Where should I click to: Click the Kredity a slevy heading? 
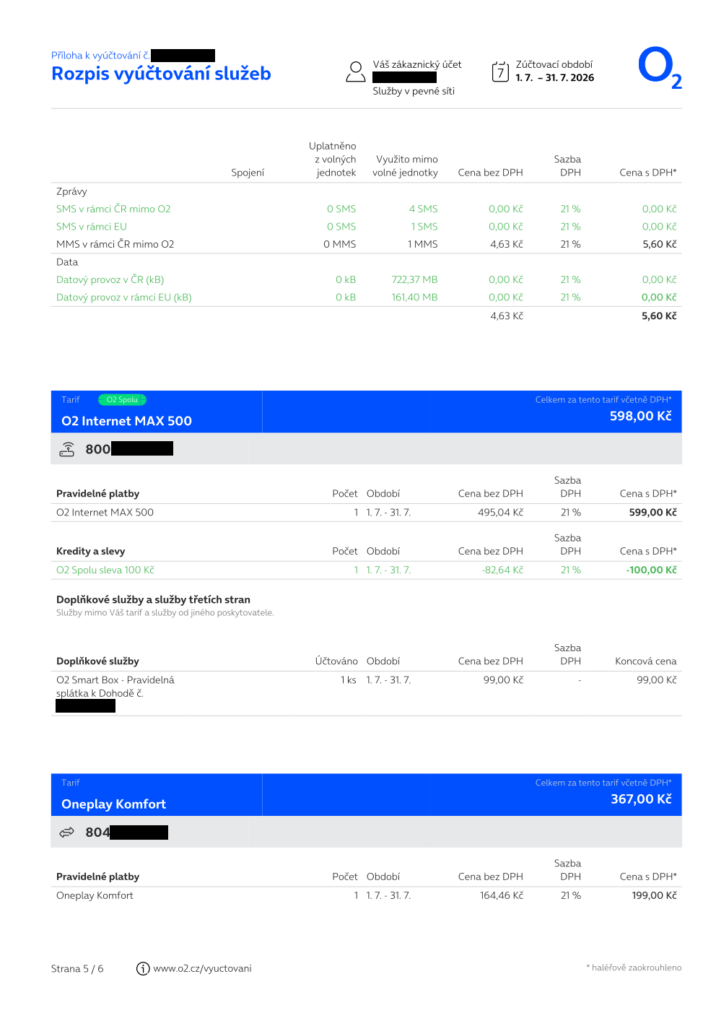pos(90,551)
